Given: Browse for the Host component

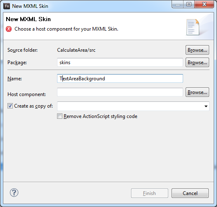Looking at the screenshot, I should [197, 92].
